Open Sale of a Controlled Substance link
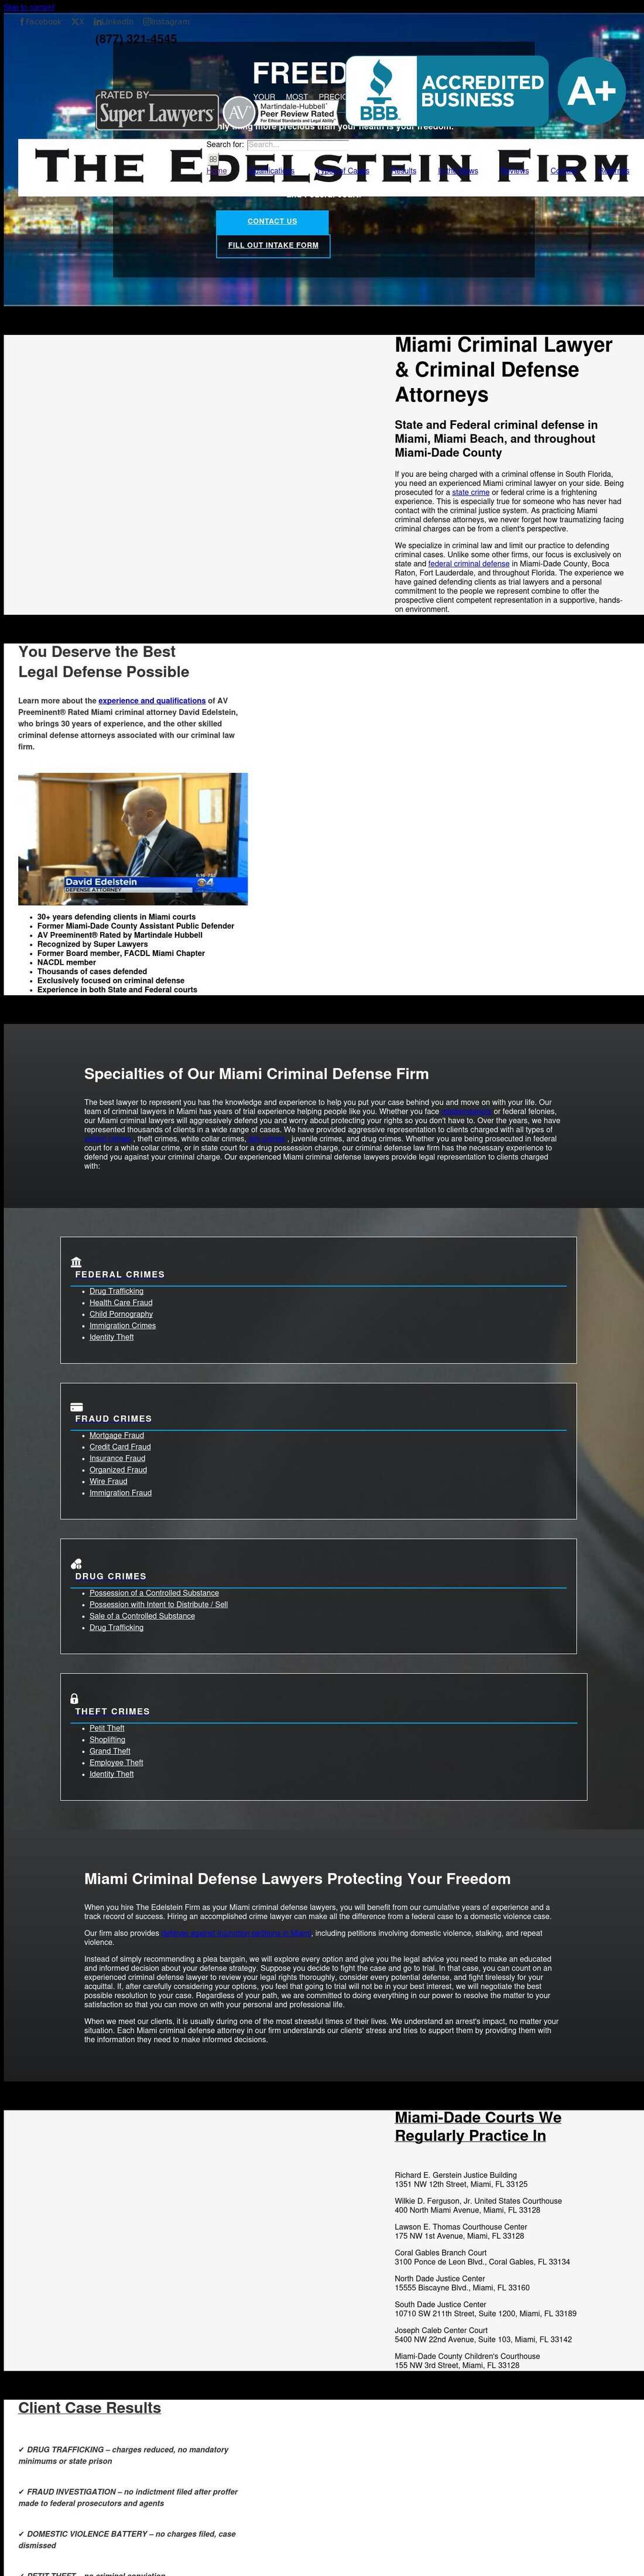This screenshot has height=2576, width=644. point(142,1616)
